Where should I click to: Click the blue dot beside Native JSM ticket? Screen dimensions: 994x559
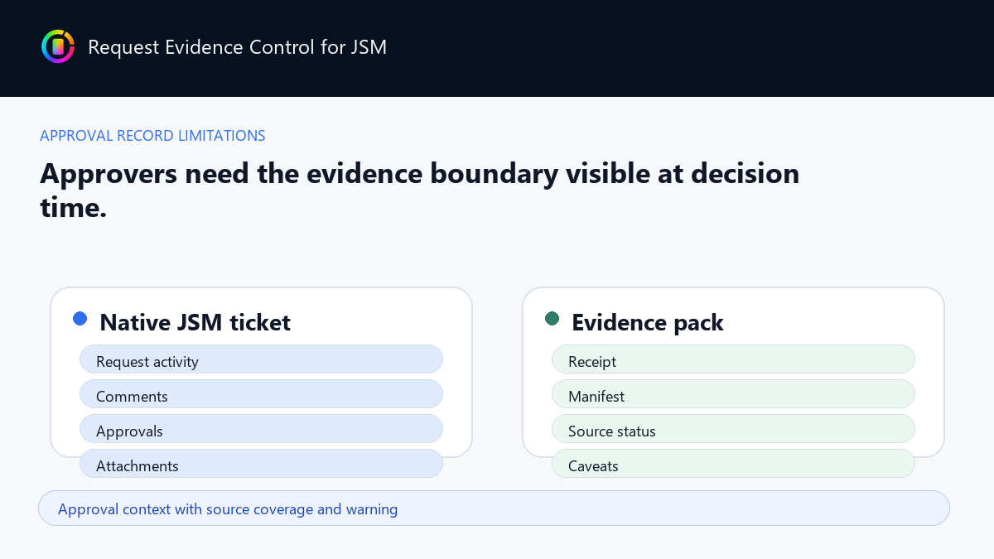coord(80,318)
